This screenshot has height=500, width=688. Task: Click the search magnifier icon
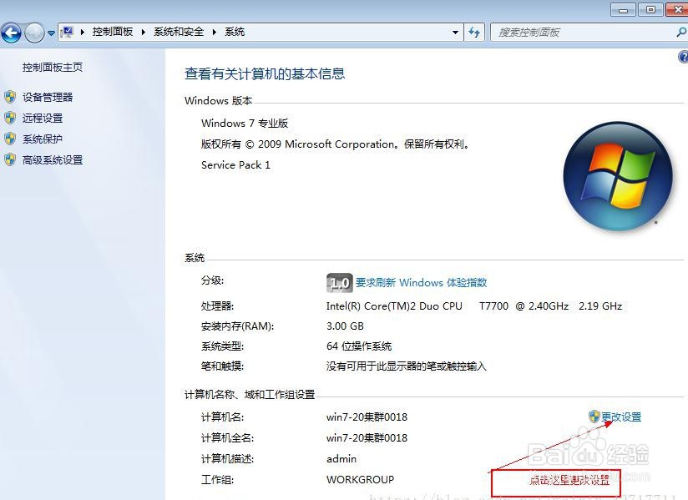tap(679, 32)
